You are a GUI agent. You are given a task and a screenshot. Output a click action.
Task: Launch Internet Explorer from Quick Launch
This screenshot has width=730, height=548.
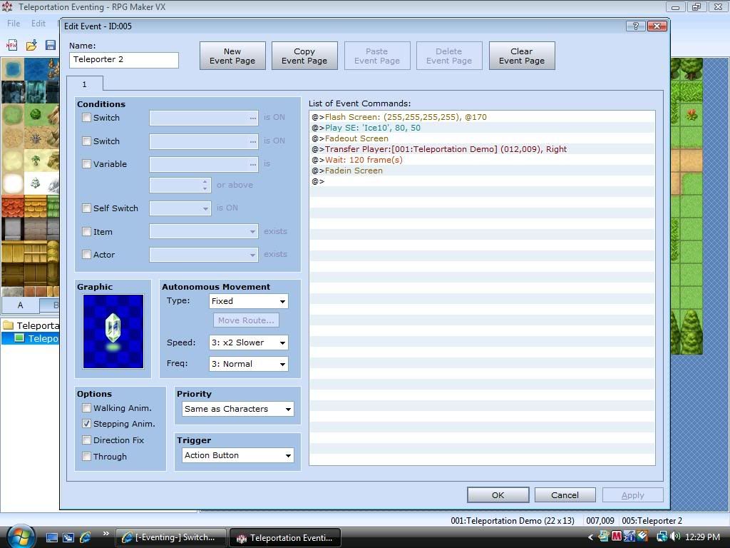86,537
